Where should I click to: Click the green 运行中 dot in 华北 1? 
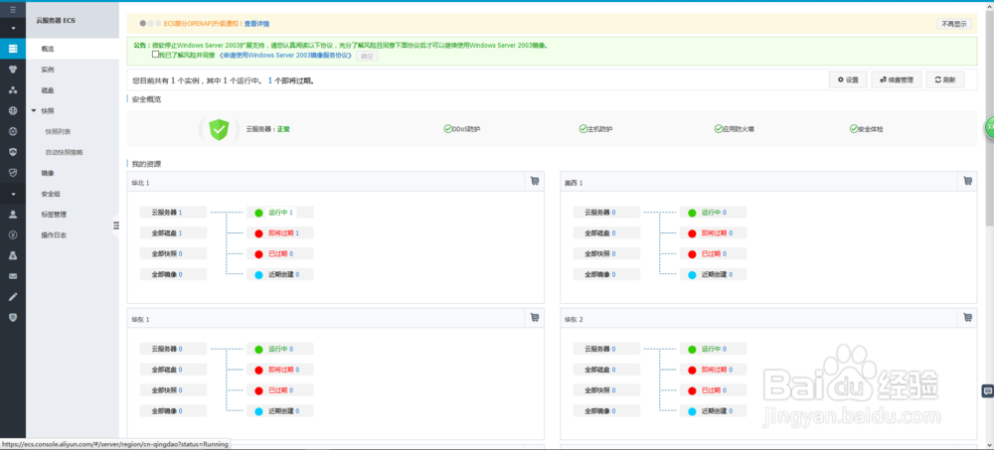[x=258, y=213]
